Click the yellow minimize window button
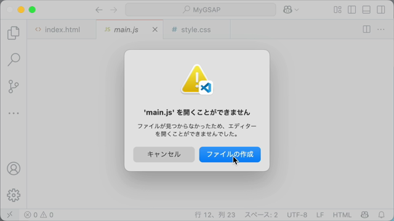The width and height of the screenshot is (394, 221). click(21, 10)
